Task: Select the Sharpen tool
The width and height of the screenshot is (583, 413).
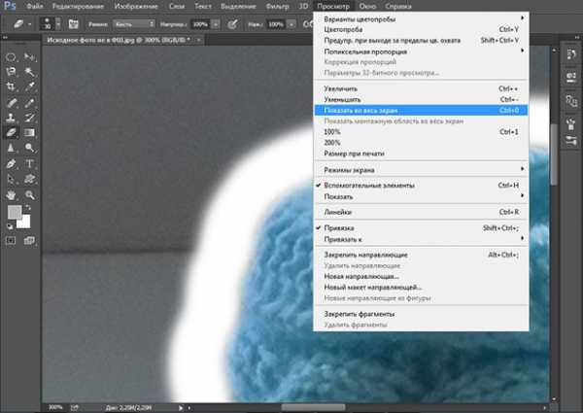Action: click(x=11, y=148)
